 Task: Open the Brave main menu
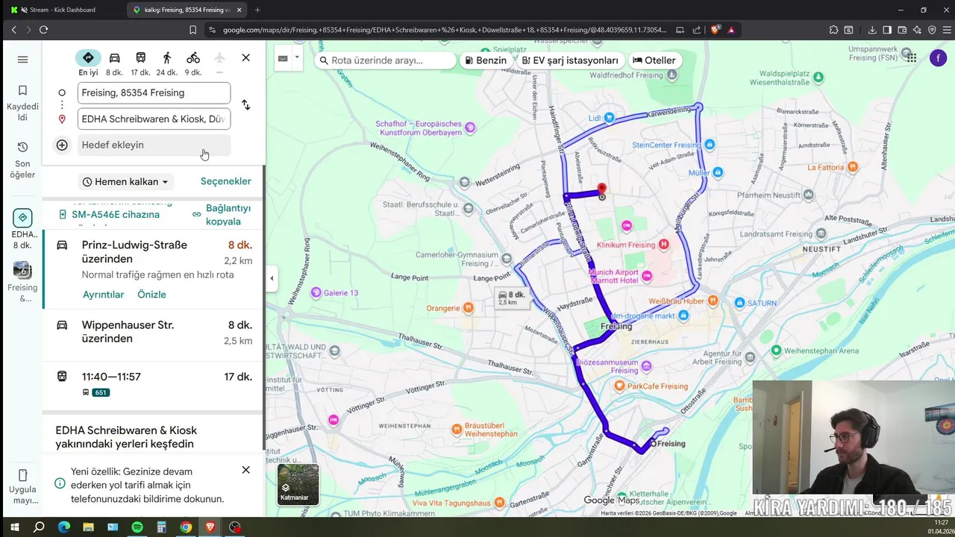pyautogui.click(x=945, y=30)
